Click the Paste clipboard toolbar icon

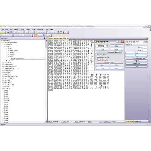coord(24,32)
